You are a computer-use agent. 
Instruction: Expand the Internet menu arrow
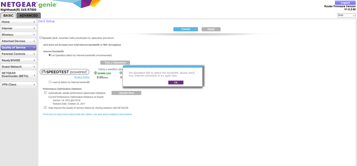[34, 28]
